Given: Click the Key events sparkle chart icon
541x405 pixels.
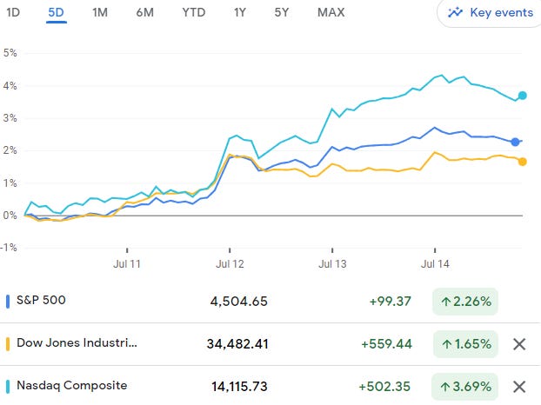Looking at the screenshot, I should tap(455, 13).
